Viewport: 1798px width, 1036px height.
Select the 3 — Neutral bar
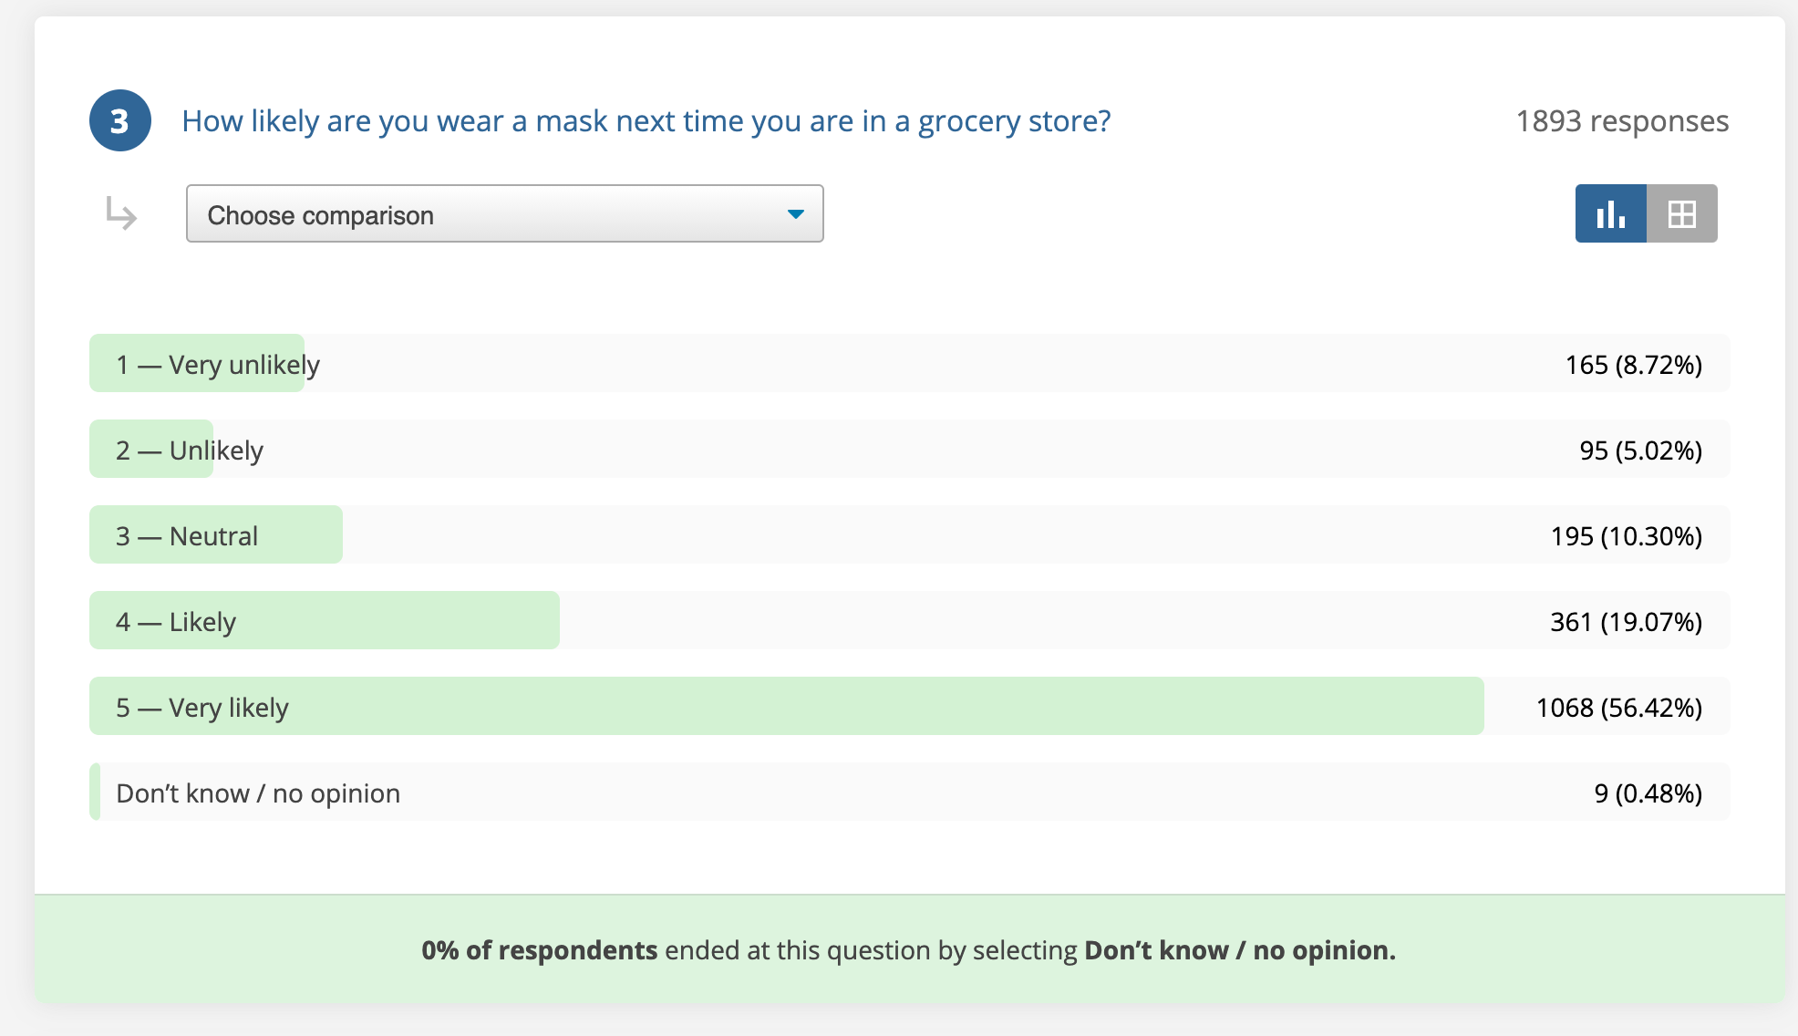pos(909,534)
